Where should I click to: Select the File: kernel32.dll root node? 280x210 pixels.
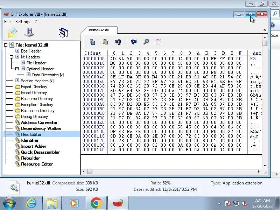point(31,45)
